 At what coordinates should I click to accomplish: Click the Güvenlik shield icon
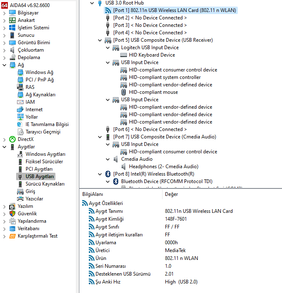[x=12, y=214]
